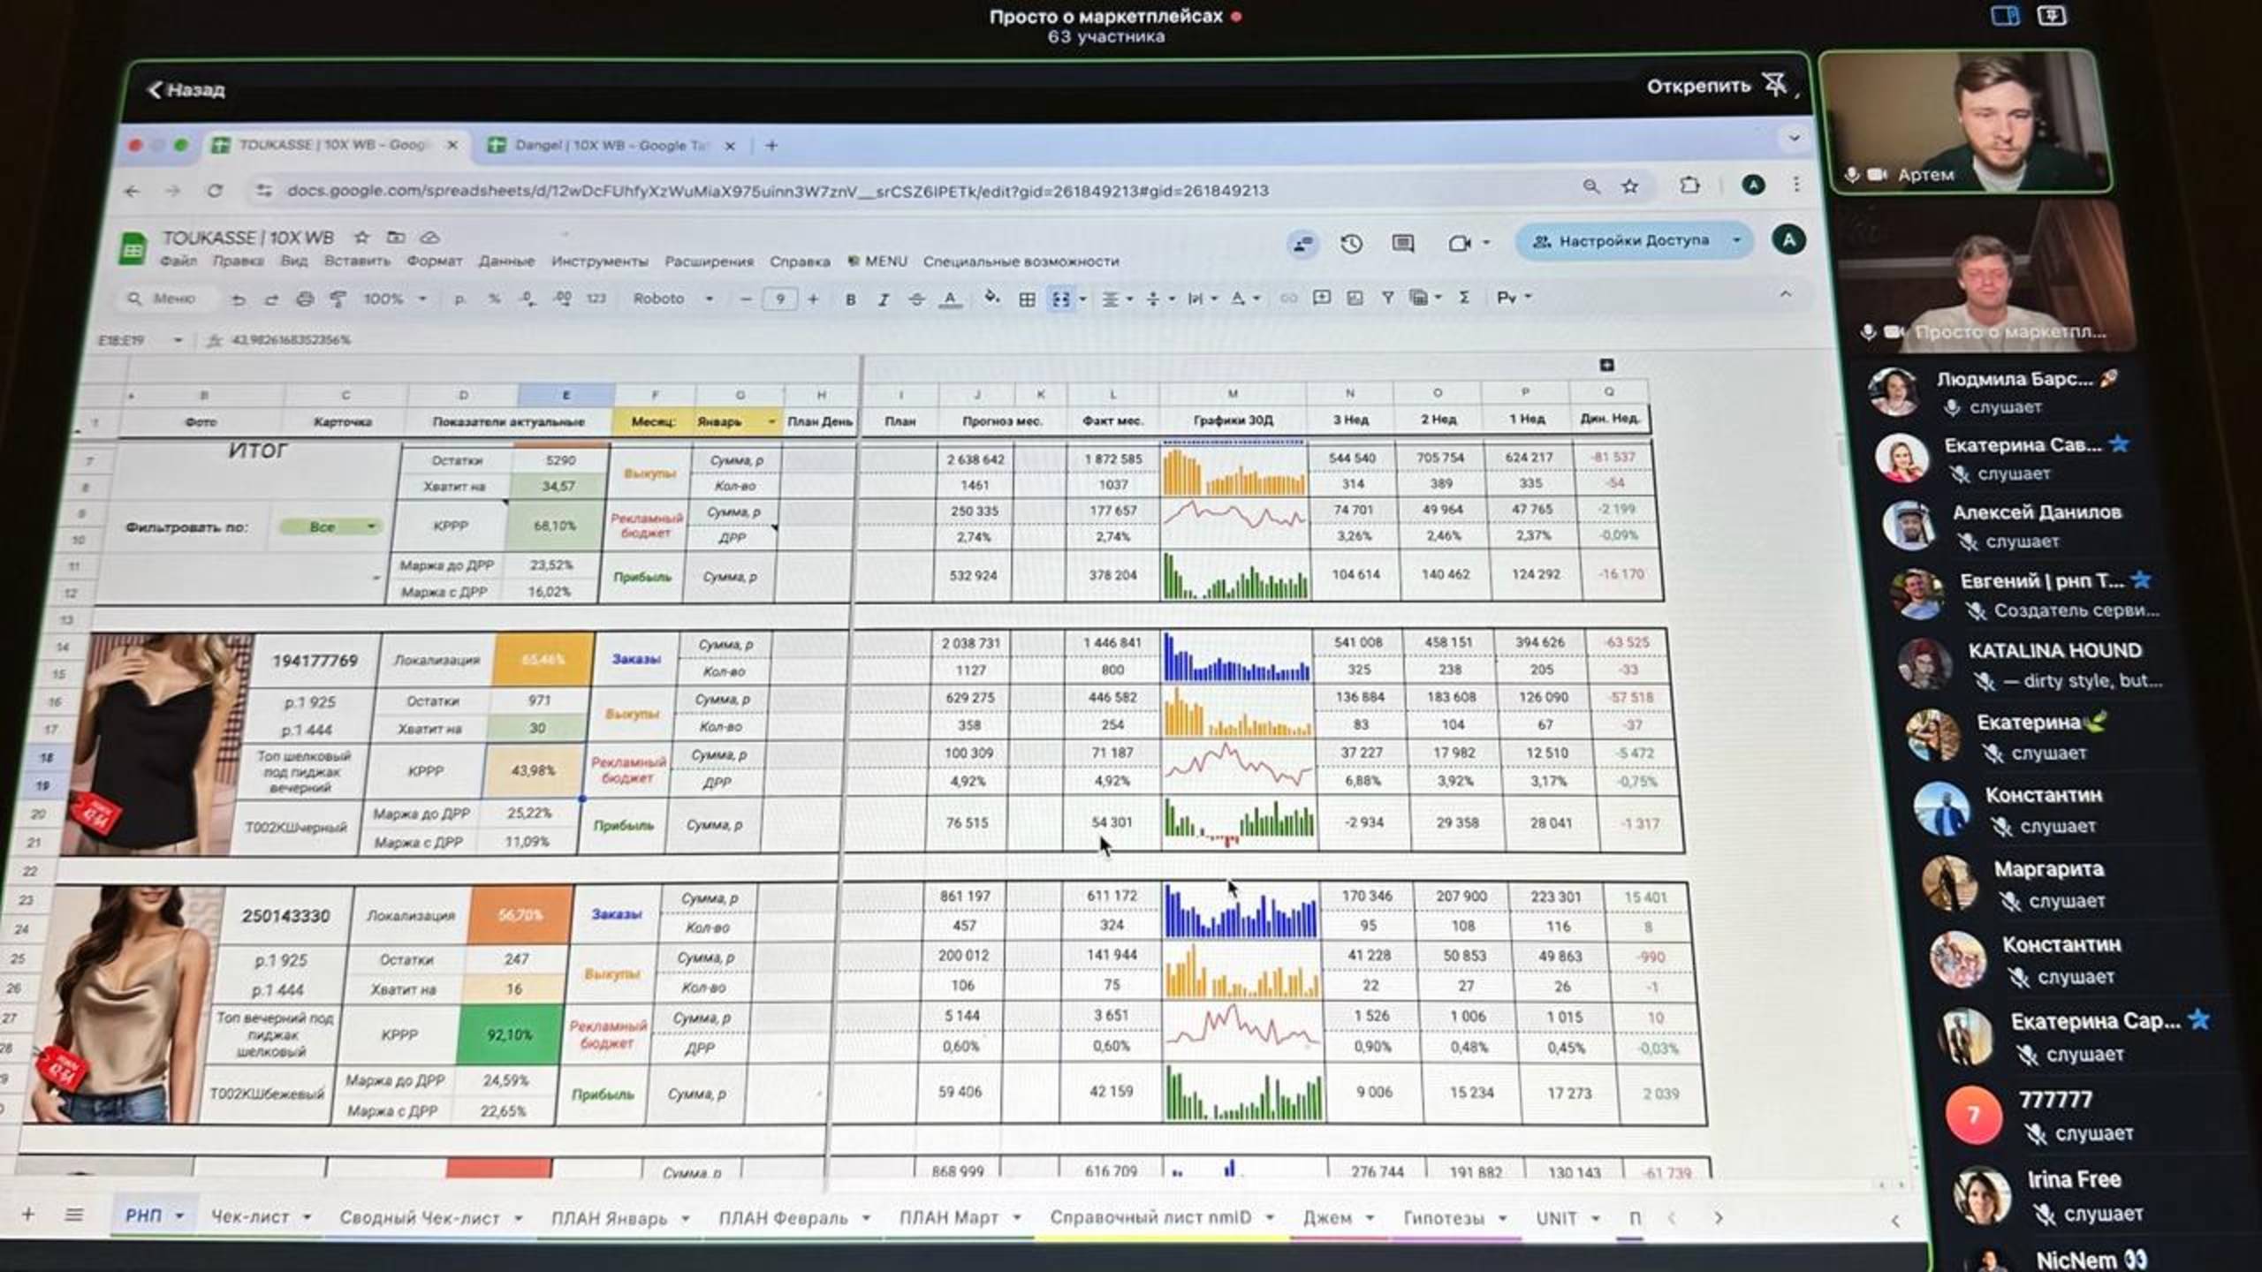The image size is (2262, 1272).
Task: Click the create filter funnel icon
Action: (1387, 298)
